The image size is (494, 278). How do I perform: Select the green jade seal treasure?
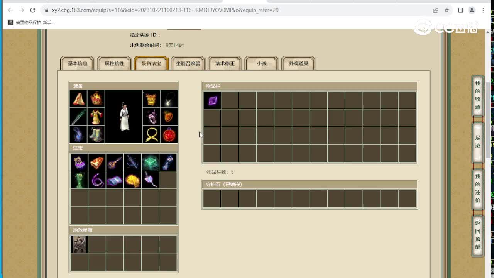click(150, 162)
